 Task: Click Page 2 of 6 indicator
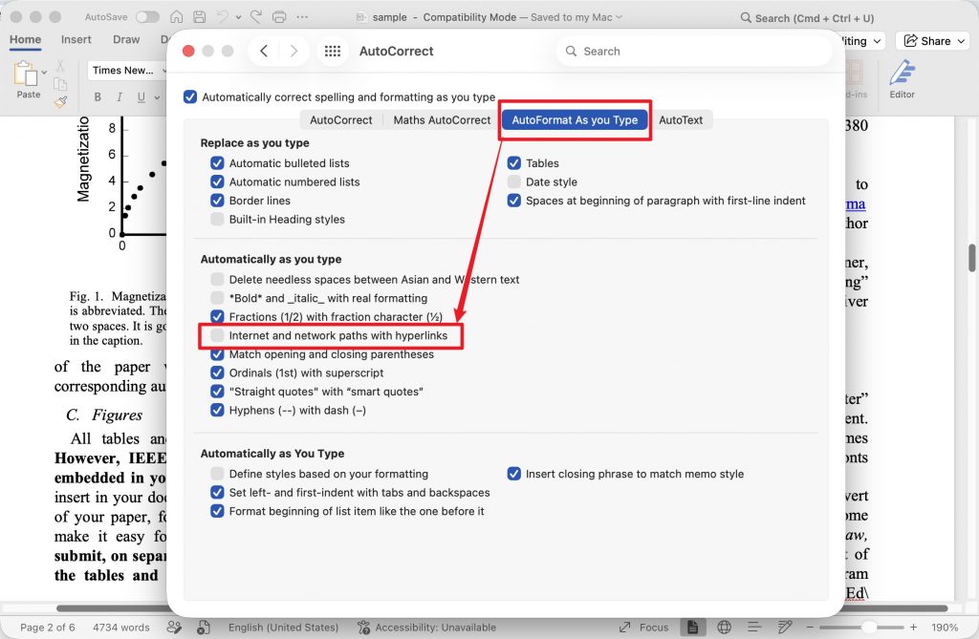[x=48, y=628]
